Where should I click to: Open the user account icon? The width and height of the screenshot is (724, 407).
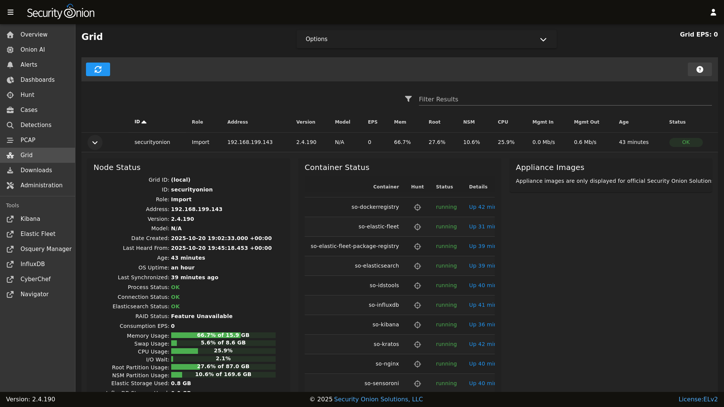713,12
